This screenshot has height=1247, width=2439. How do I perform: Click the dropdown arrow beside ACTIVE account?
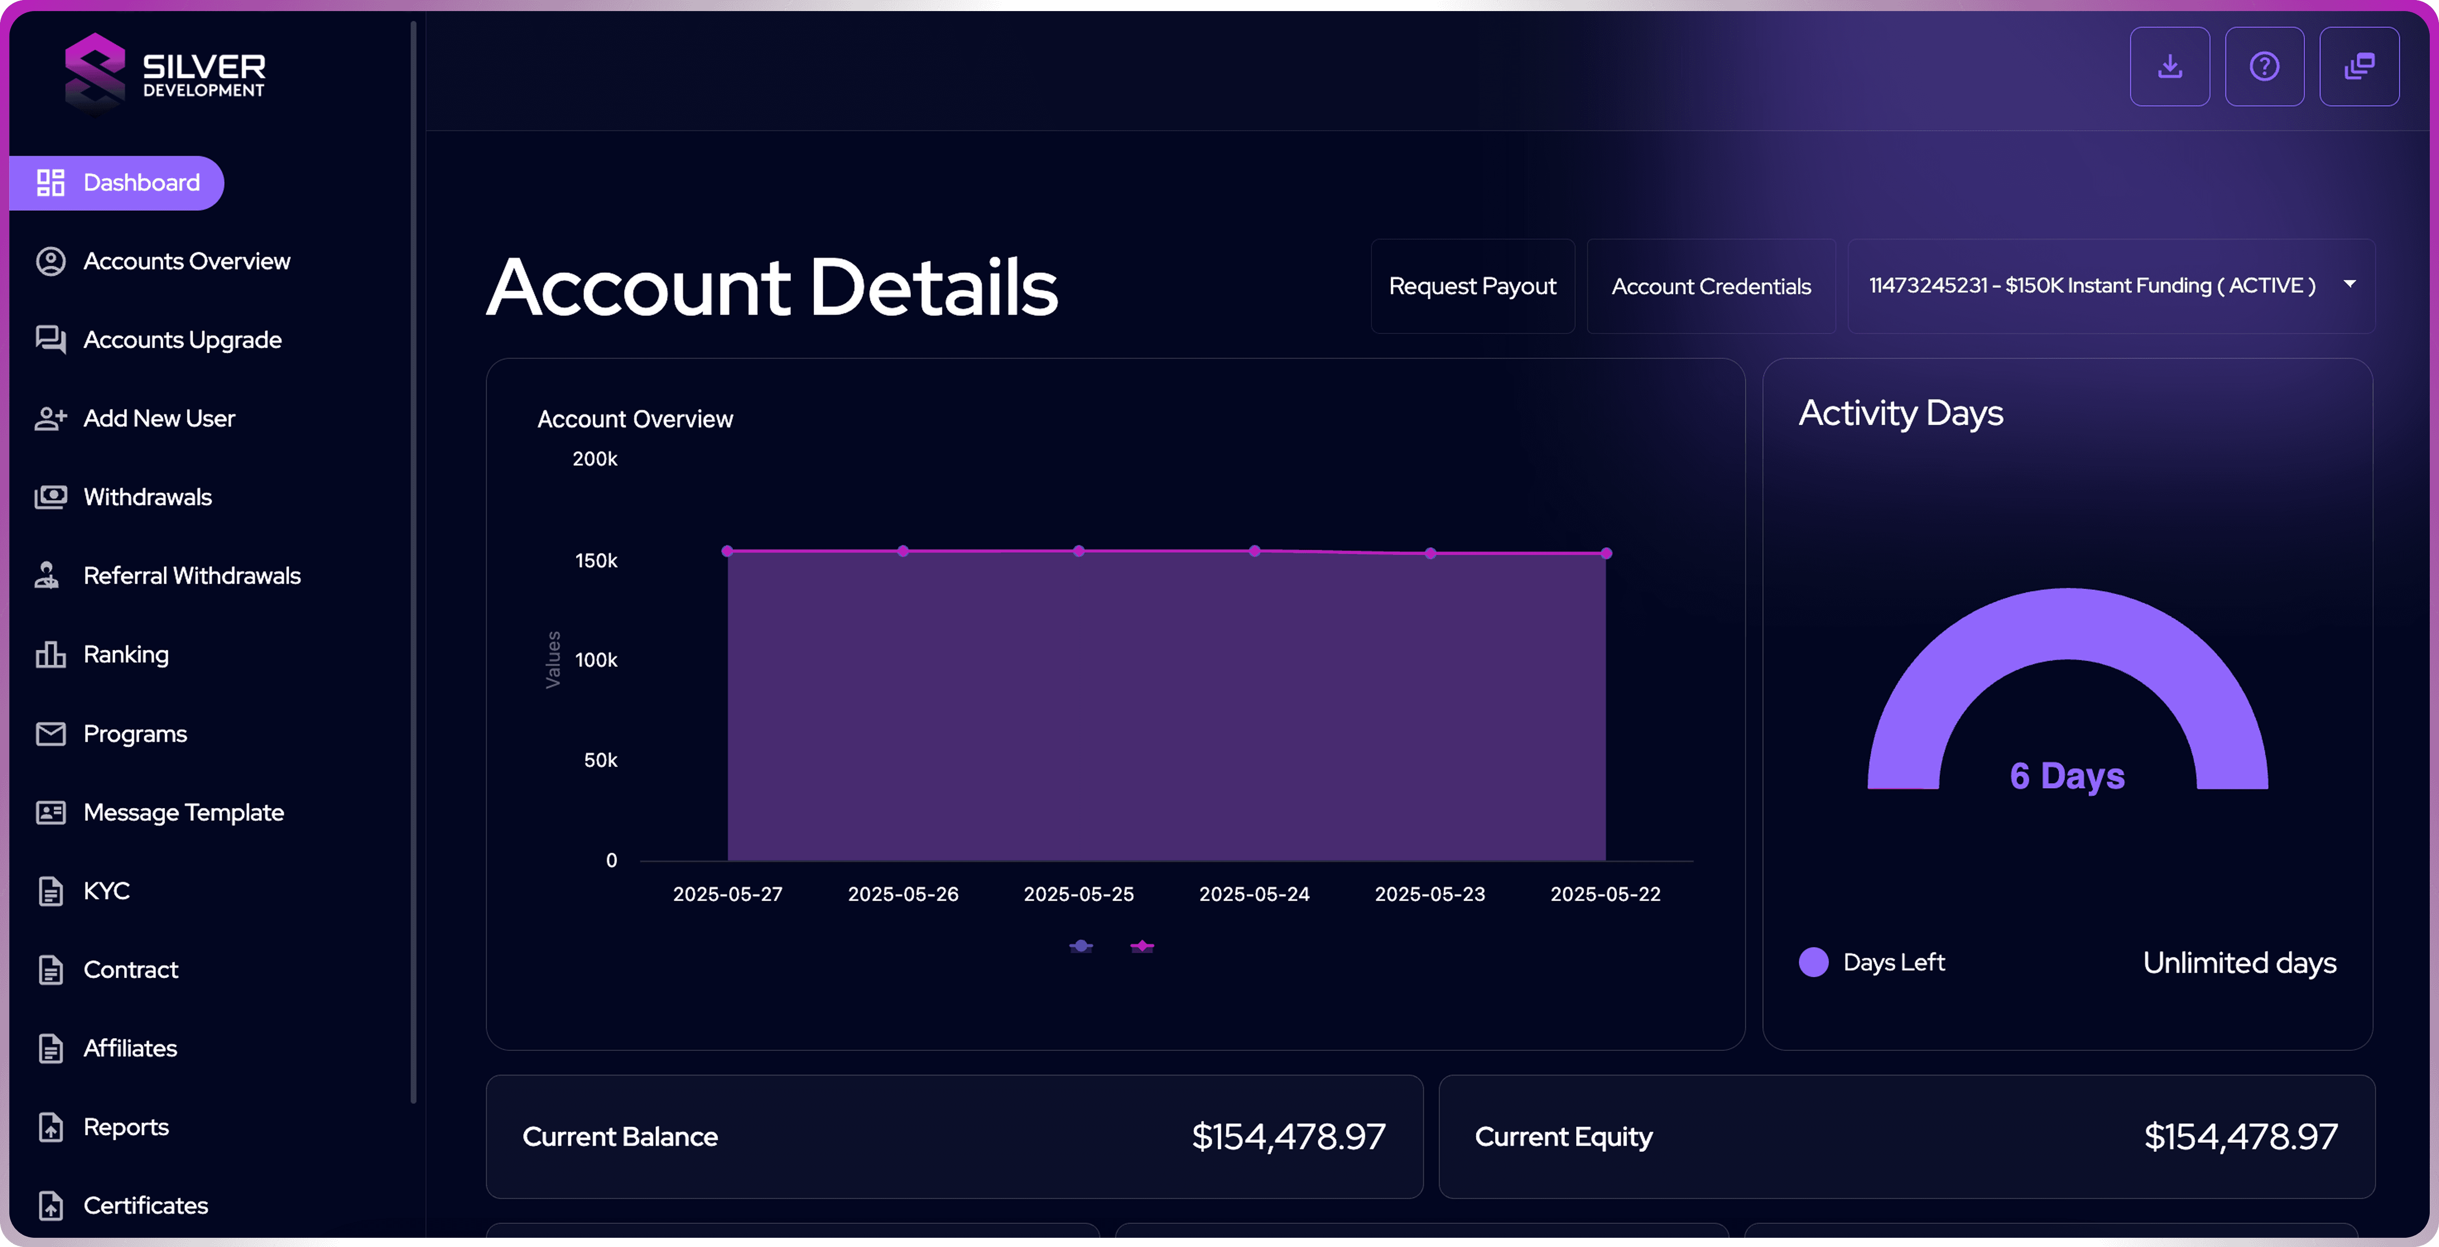(2349, 284)
